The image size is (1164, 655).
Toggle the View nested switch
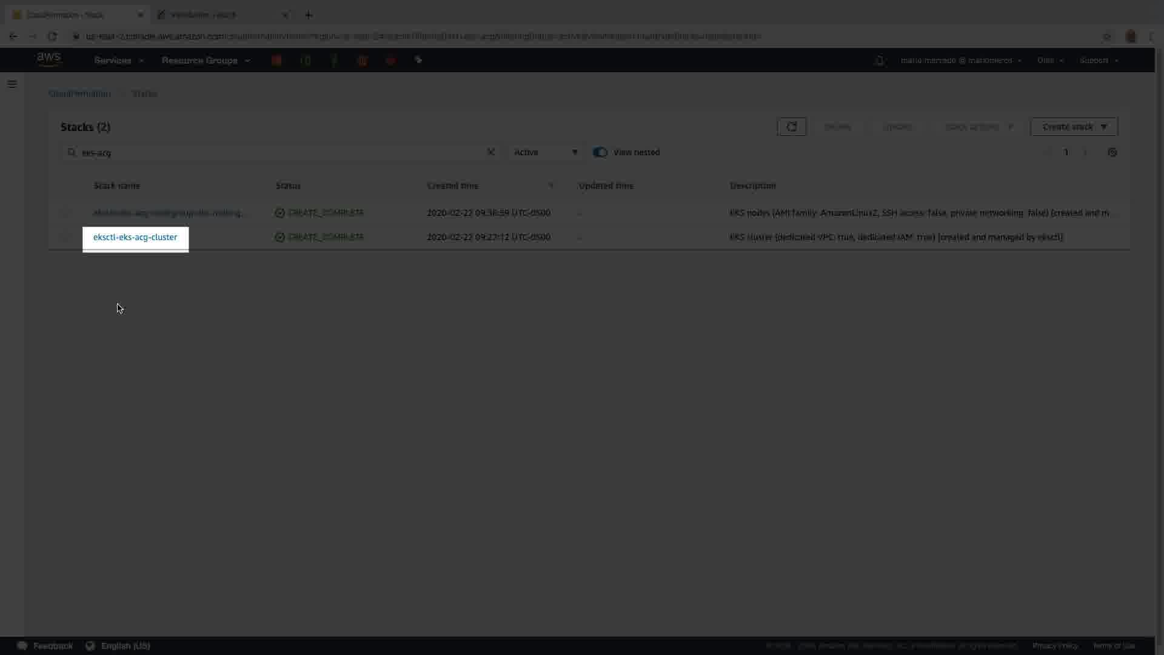pyautogui.click(x=600, y=152)
